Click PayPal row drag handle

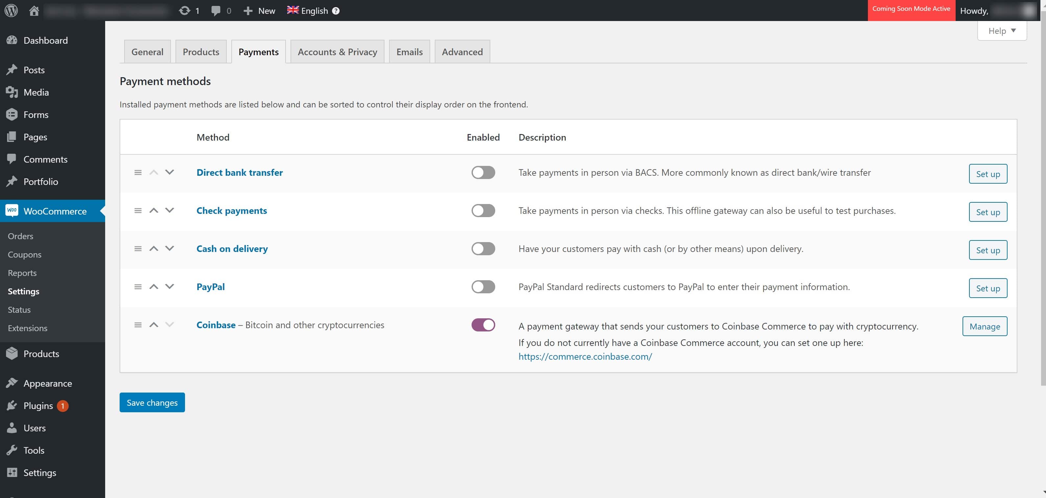(x=138, y=287)
